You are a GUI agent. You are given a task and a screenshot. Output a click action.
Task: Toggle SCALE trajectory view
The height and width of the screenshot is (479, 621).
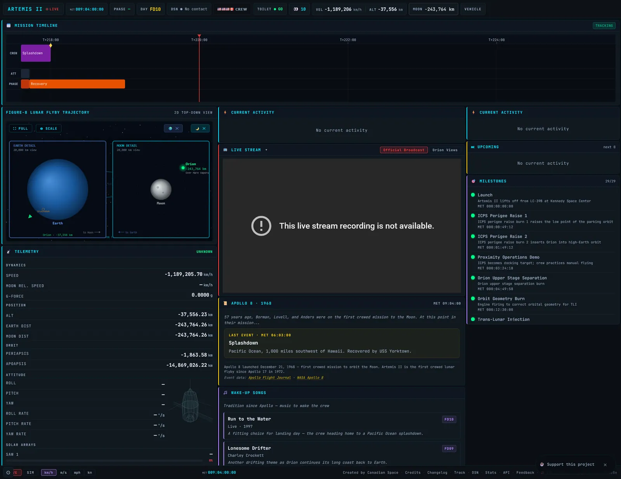[49, 129]
